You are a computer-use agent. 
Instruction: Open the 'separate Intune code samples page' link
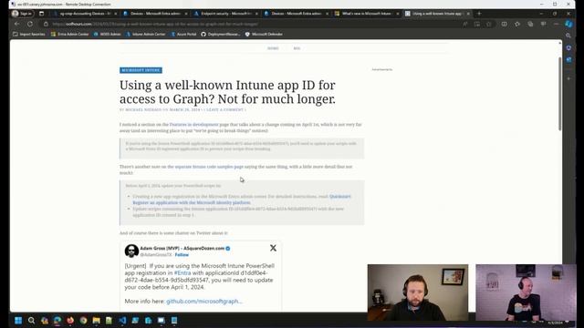(x=209, y=167)
